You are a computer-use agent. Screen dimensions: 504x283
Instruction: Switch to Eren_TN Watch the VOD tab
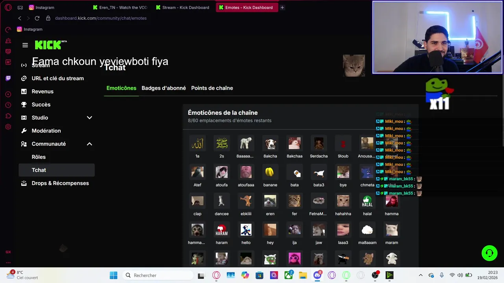coord(121,7)
